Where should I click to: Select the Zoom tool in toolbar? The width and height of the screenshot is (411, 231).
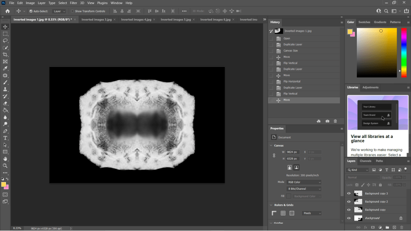pos(5,166)
